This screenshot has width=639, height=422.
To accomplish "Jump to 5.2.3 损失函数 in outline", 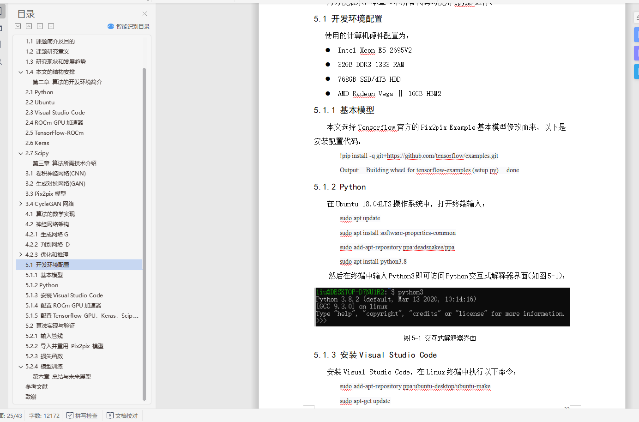I will (x=44, y=356).
